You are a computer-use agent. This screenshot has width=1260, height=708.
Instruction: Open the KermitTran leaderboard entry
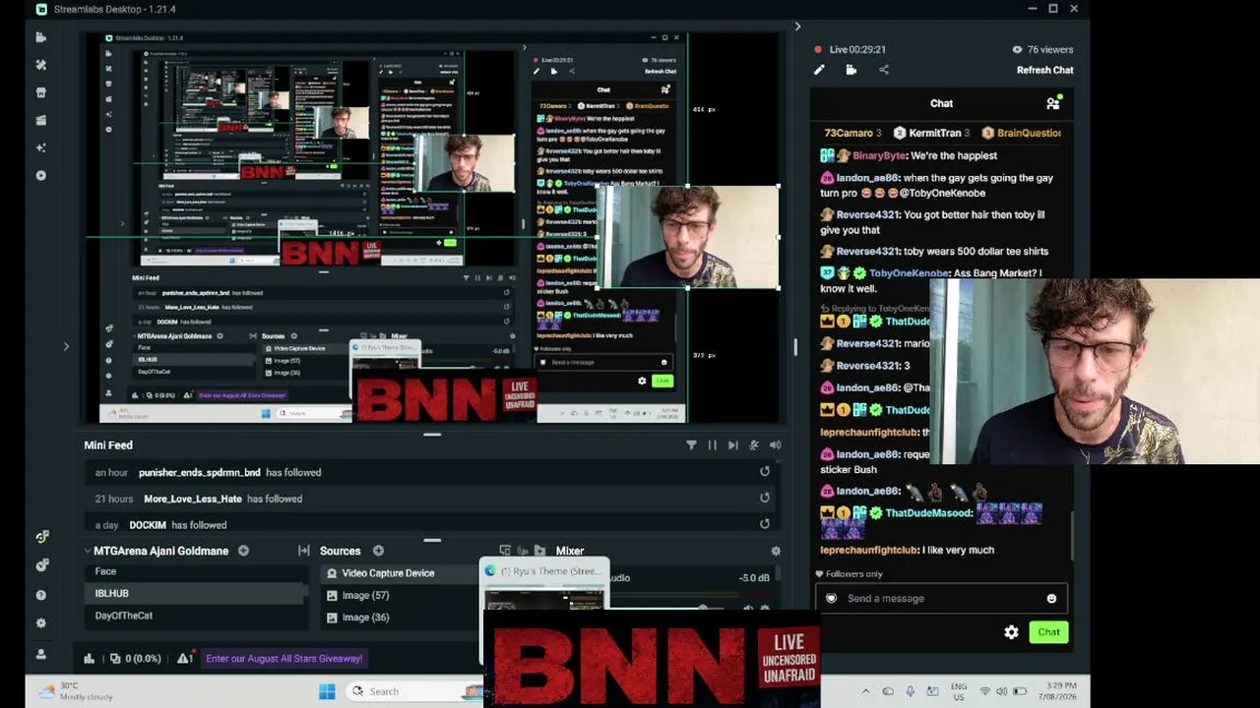click(x=931, y=133)
